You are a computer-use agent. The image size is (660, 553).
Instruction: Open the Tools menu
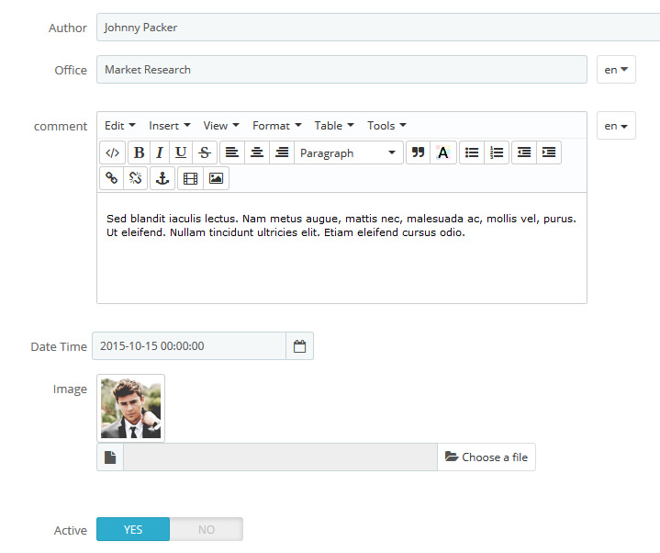tap(386, 126)
